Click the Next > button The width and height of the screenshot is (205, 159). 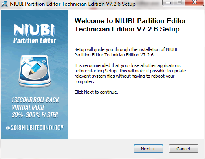click(148, 149)
